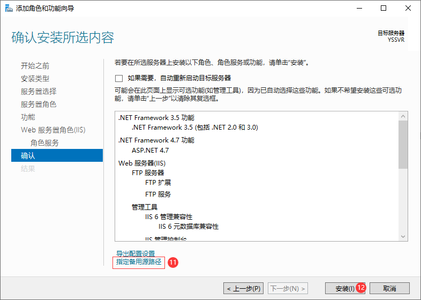Select the 'FTP 服务' row
This screenshot has width=421, height=300.
click(x=158, y=194)
